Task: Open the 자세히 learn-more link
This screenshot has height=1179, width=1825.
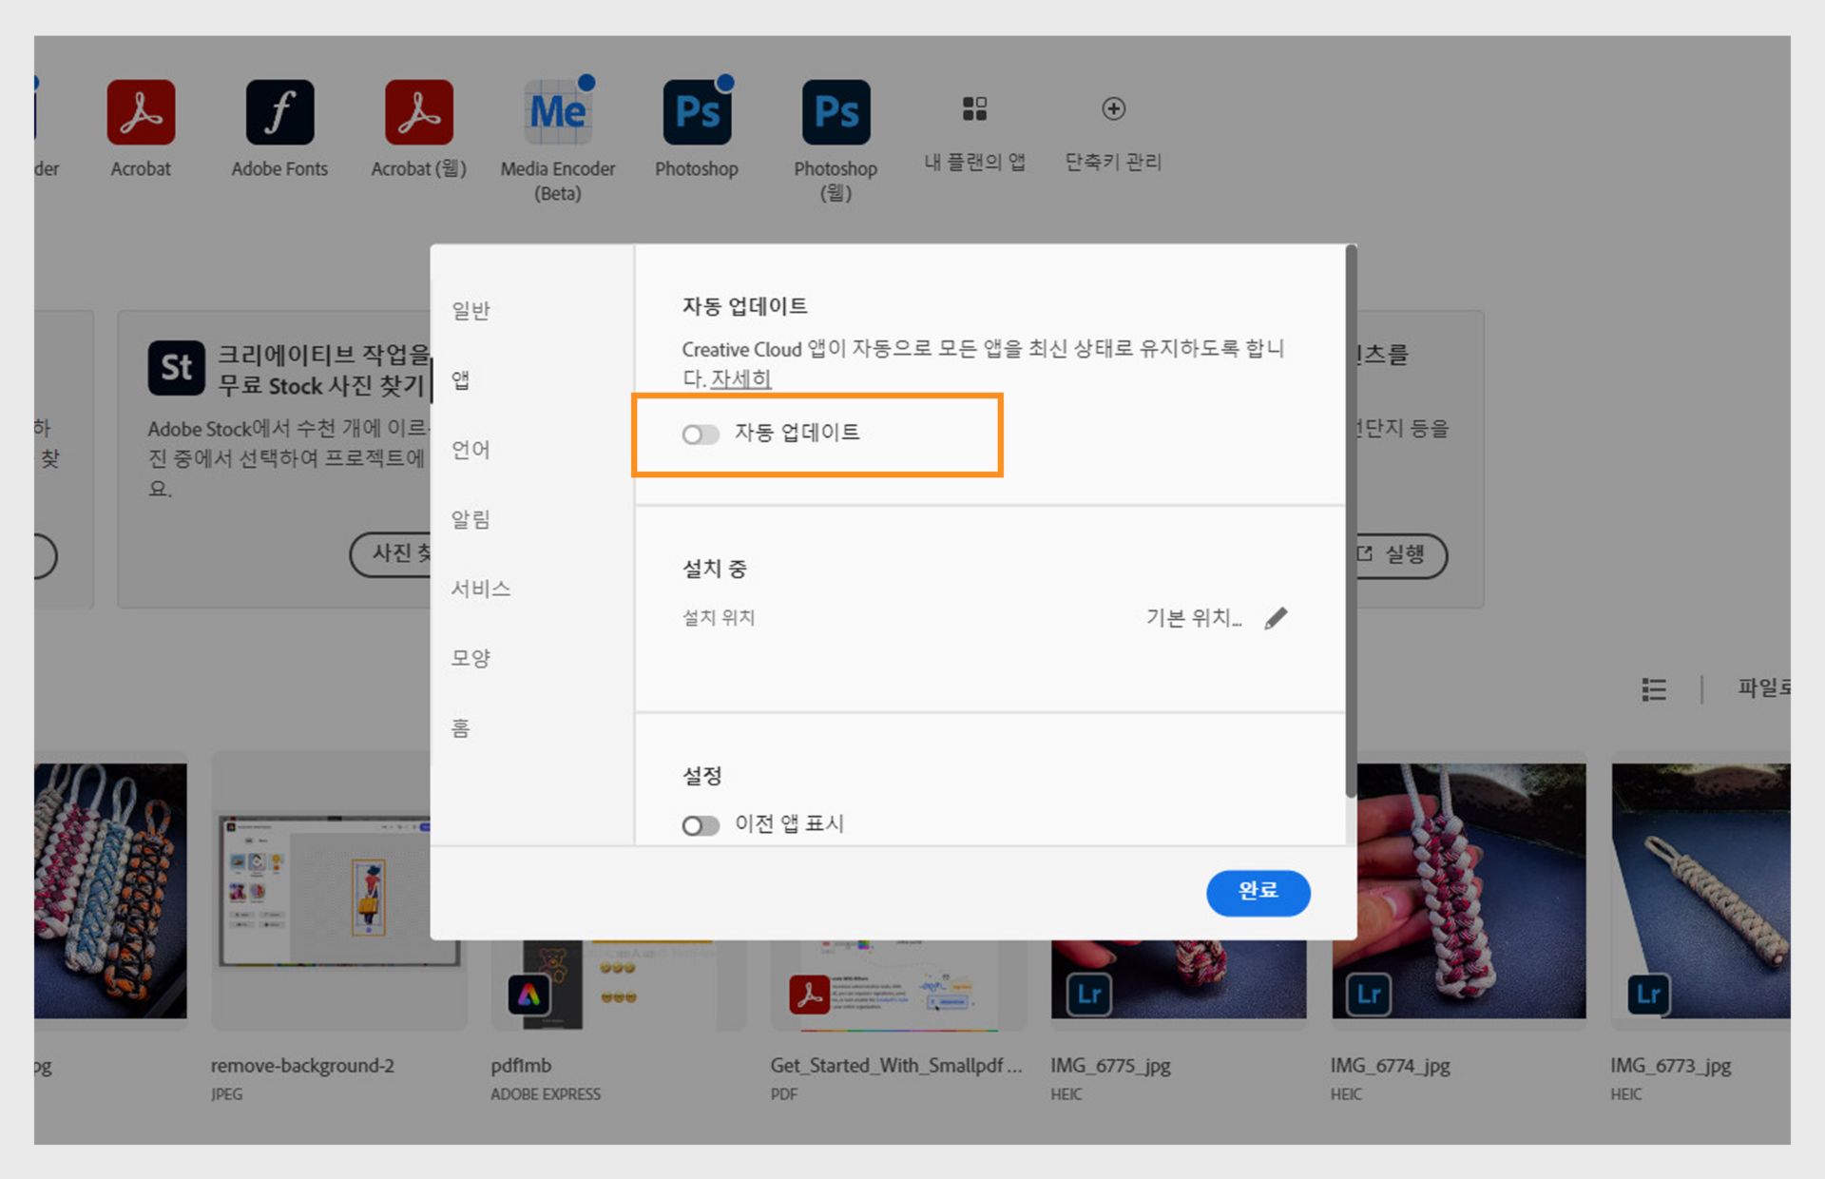Action: 740,378
